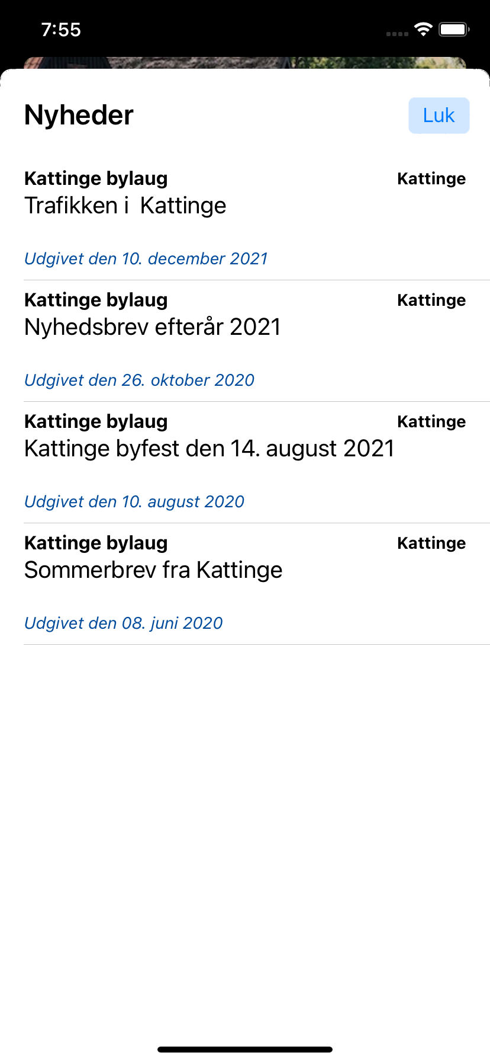Screen dimensions: 490x1062
Task: Tap date Udgivet den 10. december 2021
Action: click(146, 259)
